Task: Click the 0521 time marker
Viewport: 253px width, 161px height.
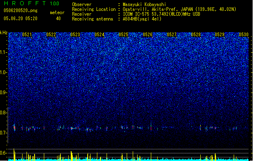Action: tap(27, 35)
